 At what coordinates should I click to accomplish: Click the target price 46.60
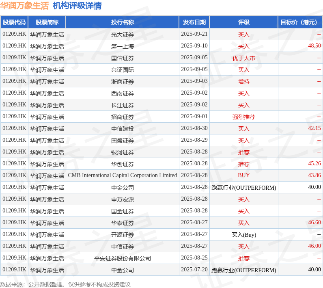pyautogui.click(x=314, y=222)
